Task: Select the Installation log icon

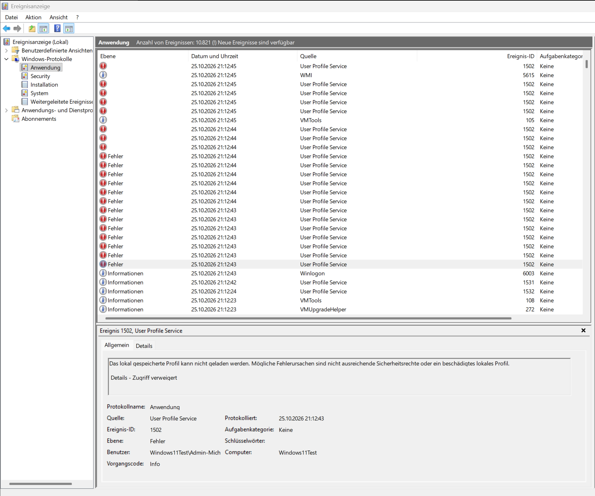Action: tap(25, 85)
